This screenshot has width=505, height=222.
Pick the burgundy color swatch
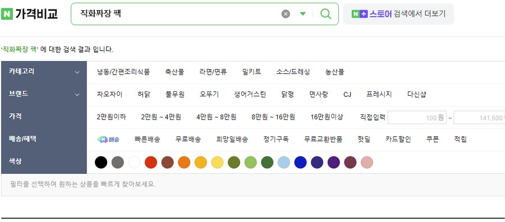point(350,162)
